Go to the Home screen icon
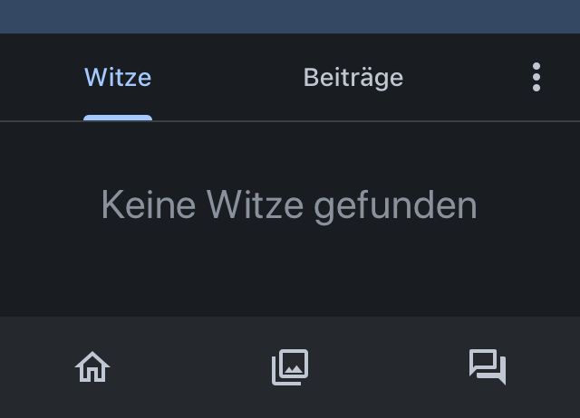 [92, 367]
